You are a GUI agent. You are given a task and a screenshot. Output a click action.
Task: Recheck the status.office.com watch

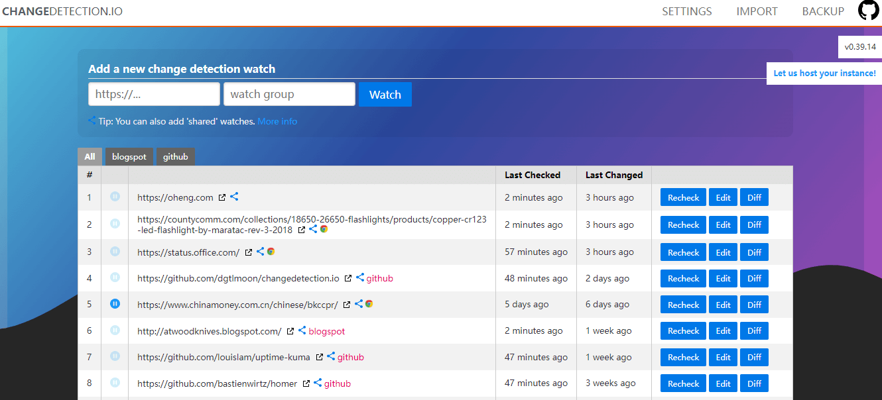click(x=683, y=252)
